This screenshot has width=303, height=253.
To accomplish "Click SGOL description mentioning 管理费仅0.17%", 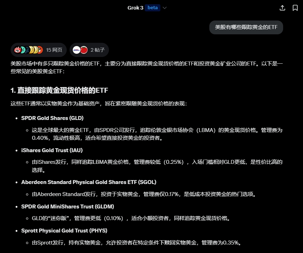I will coord(144,194).
